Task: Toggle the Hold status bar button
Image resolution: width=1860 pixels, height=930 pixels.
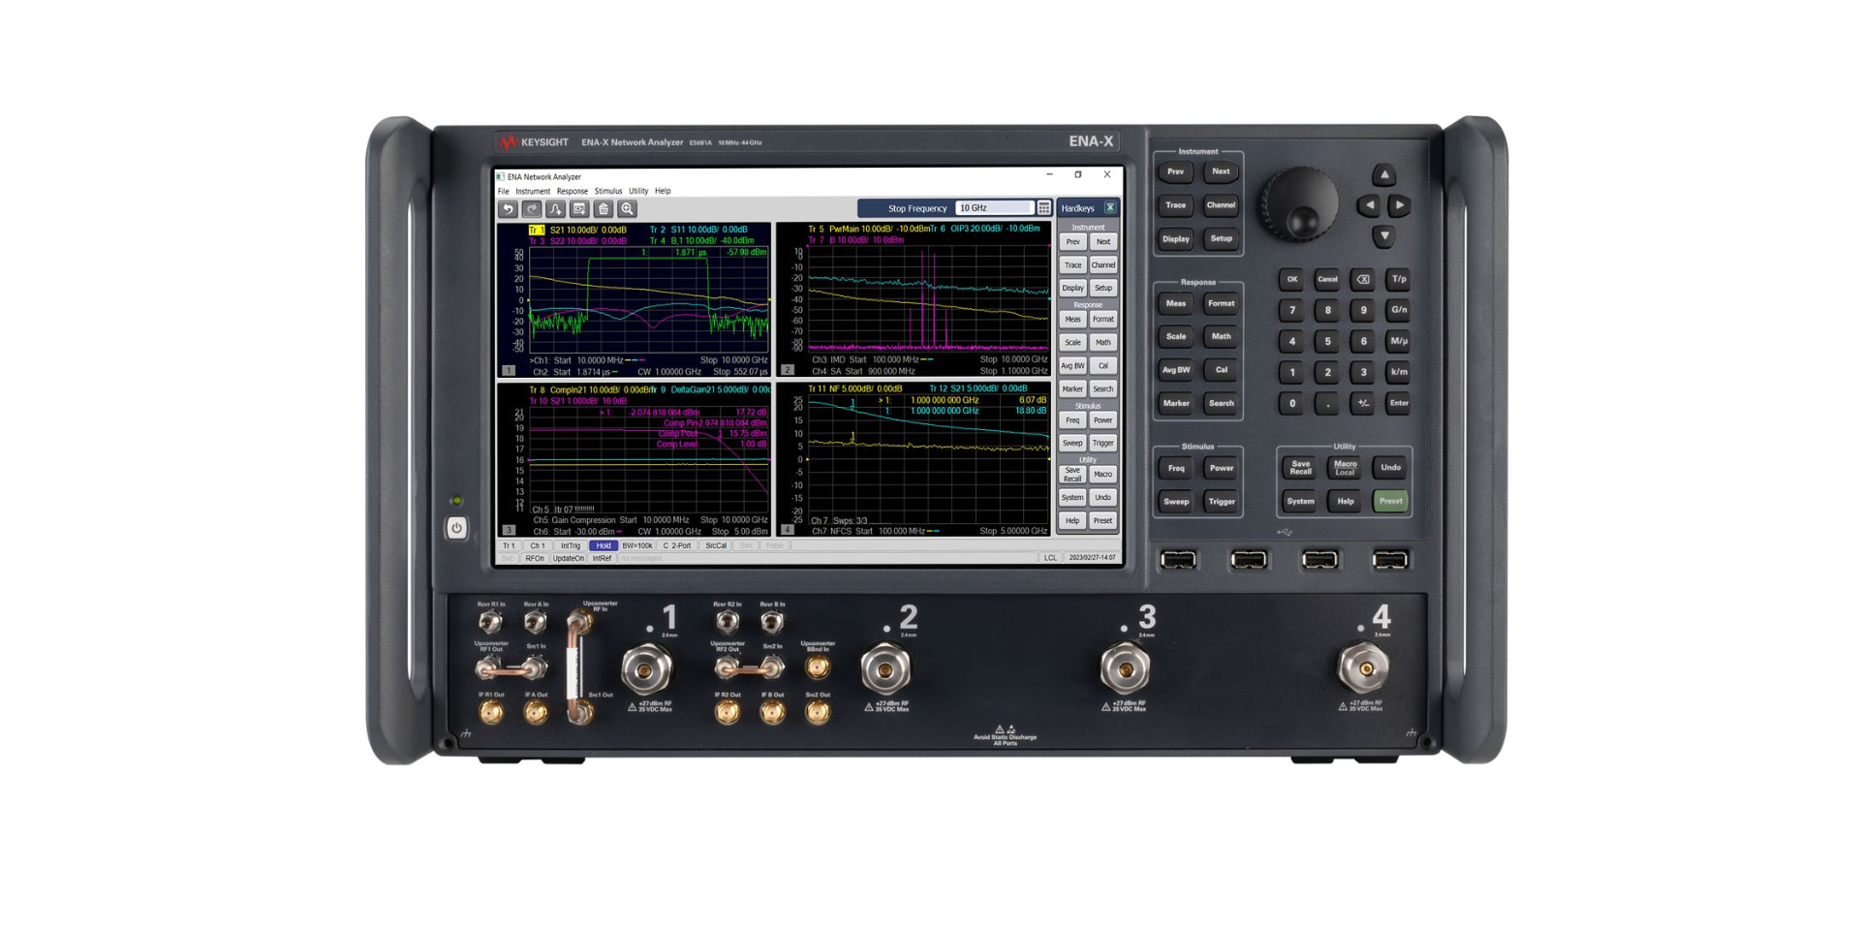Action: (x=604, y=545)
